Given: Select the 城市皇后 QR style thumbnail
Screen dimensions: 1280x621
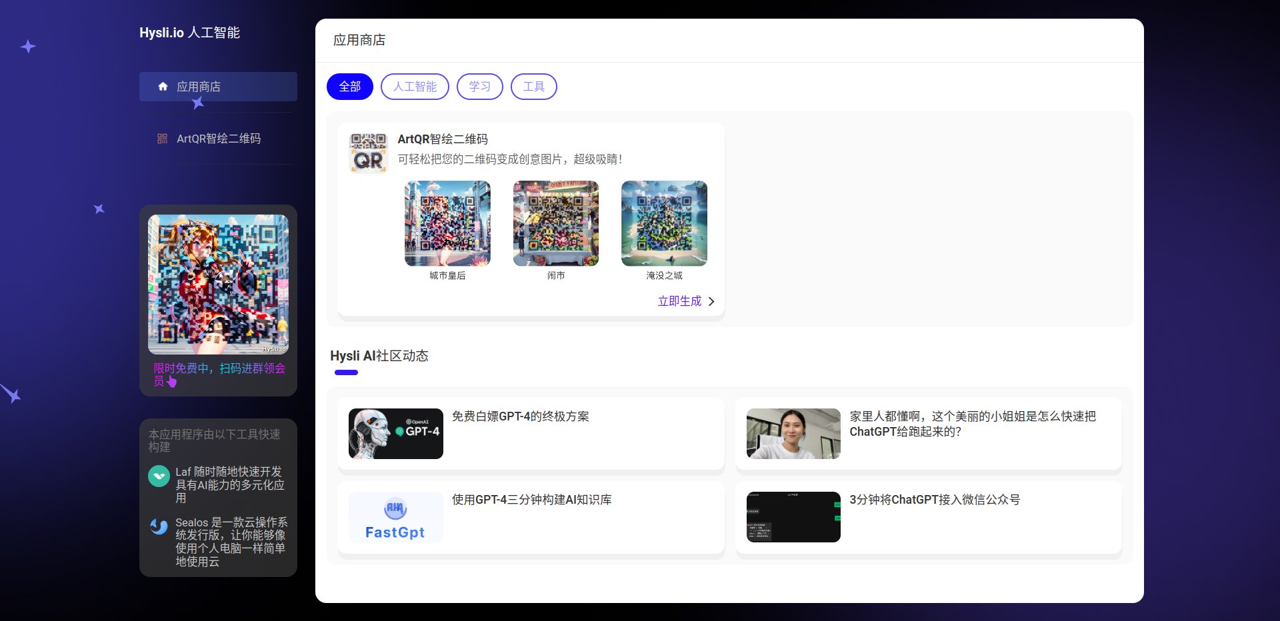Looking at the screenshot, I should coord(447,223).
